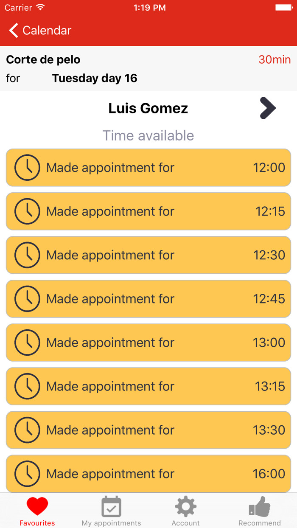This screenshot has width=297, height=528.
Task: Tap the clock icon beside the 16:00 slot
Action: 27,474
